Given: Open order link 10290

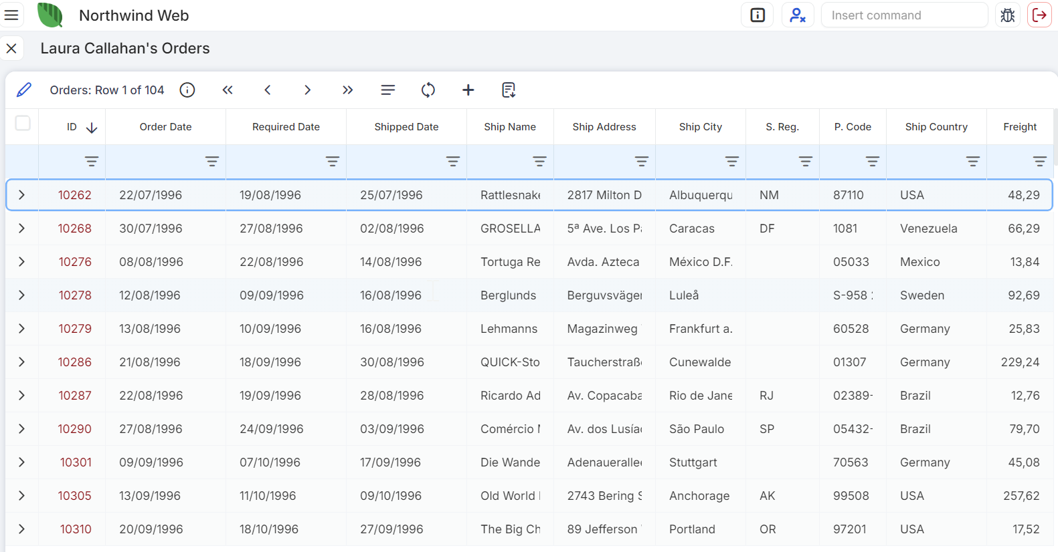Looking at the screenshot, I should pos(74,429).
